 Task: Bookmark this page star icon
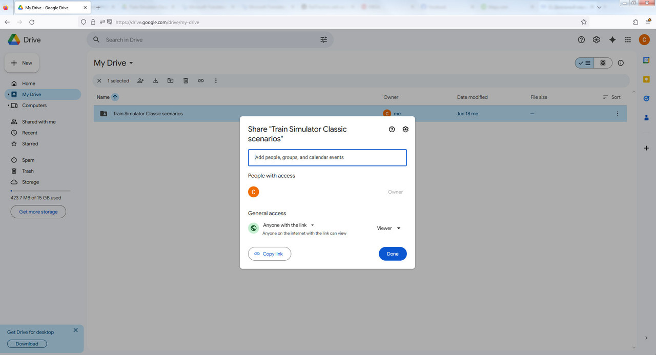pyautogui.click(x=584, y=22)
